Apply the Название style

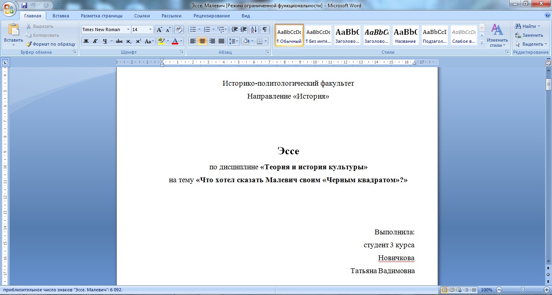(405, 35)
